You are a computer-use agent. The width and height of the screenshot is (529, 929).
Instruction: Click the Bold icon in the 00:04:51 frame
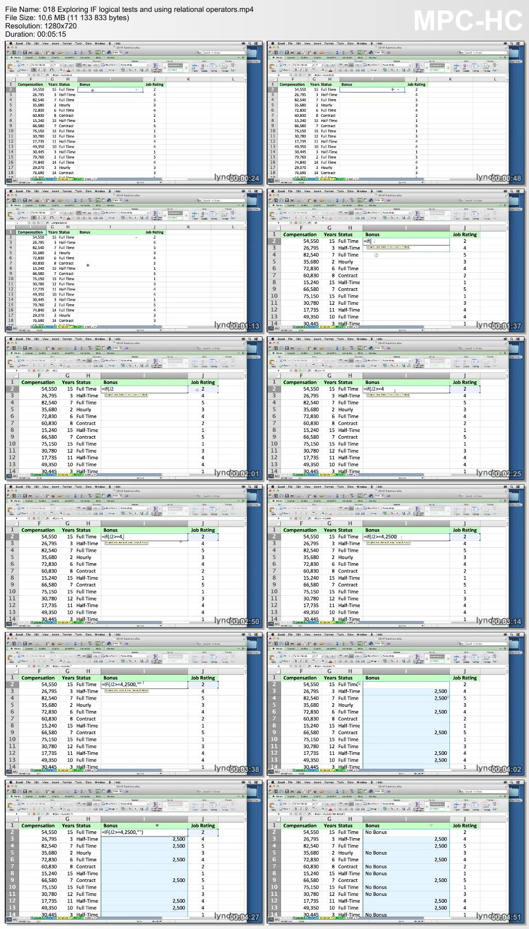(x=295, y=809)
